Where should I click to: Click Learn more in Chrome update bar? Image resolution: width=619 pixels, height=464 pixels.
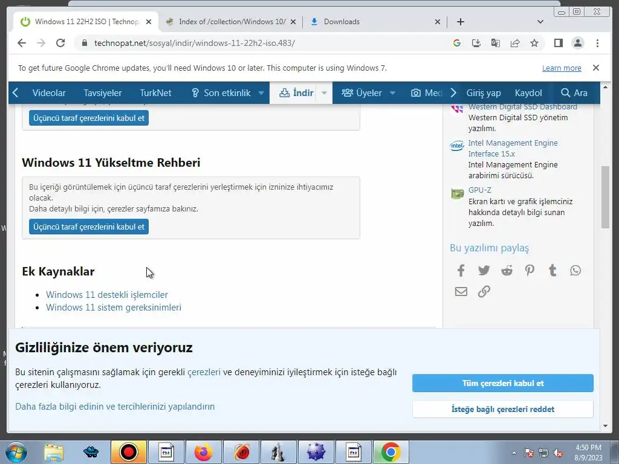562,68
